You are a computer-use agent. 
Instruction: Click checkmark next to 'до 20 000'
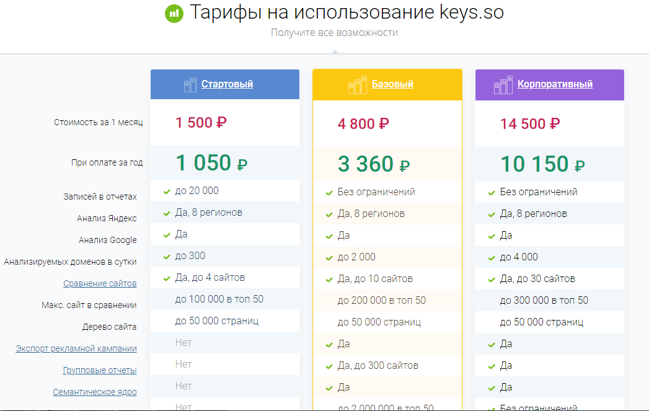pyautogui.click(x=167, y=192)
